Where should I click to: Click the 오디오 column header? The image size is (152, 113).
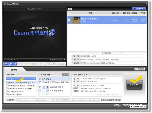[x=143, y=13]
